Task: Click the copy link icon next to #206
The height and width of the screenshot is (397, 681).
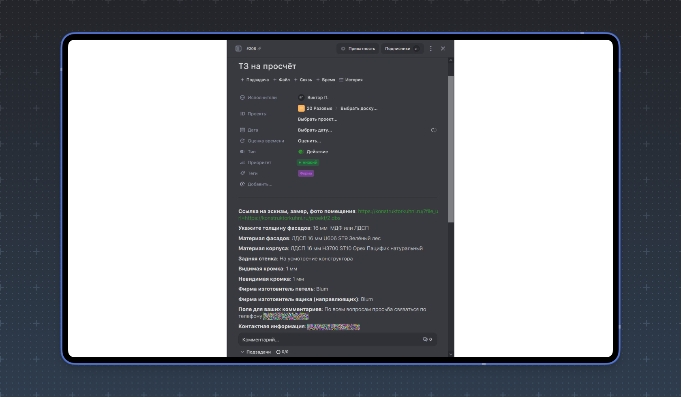Action: [x=259, y=49]
